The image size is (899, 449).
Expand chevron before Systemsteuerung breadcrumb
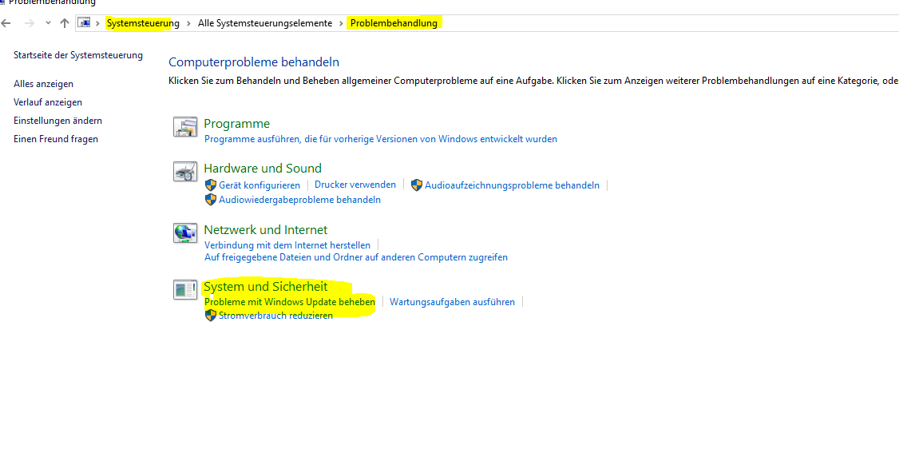(98, 23)
